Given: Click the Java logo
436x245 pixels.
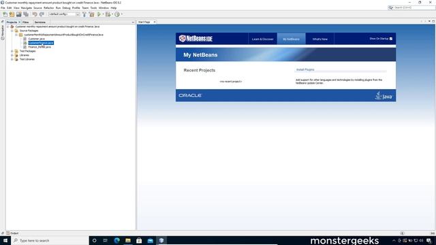Looking at the screenshot, I should 384,95.
